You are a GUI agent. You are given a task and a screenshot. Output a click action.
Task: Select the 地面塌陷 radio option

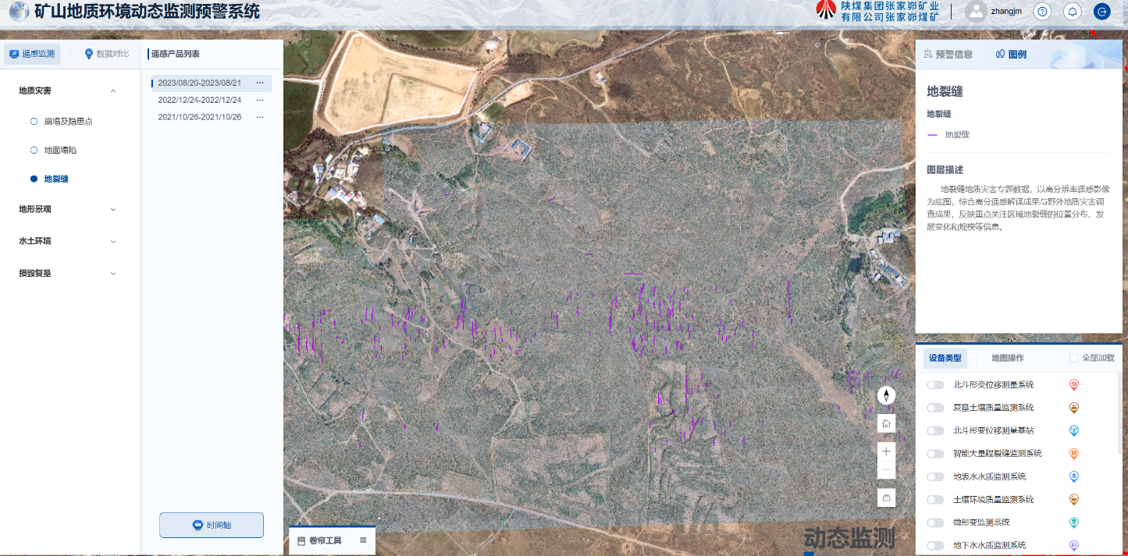pos(34,150)
